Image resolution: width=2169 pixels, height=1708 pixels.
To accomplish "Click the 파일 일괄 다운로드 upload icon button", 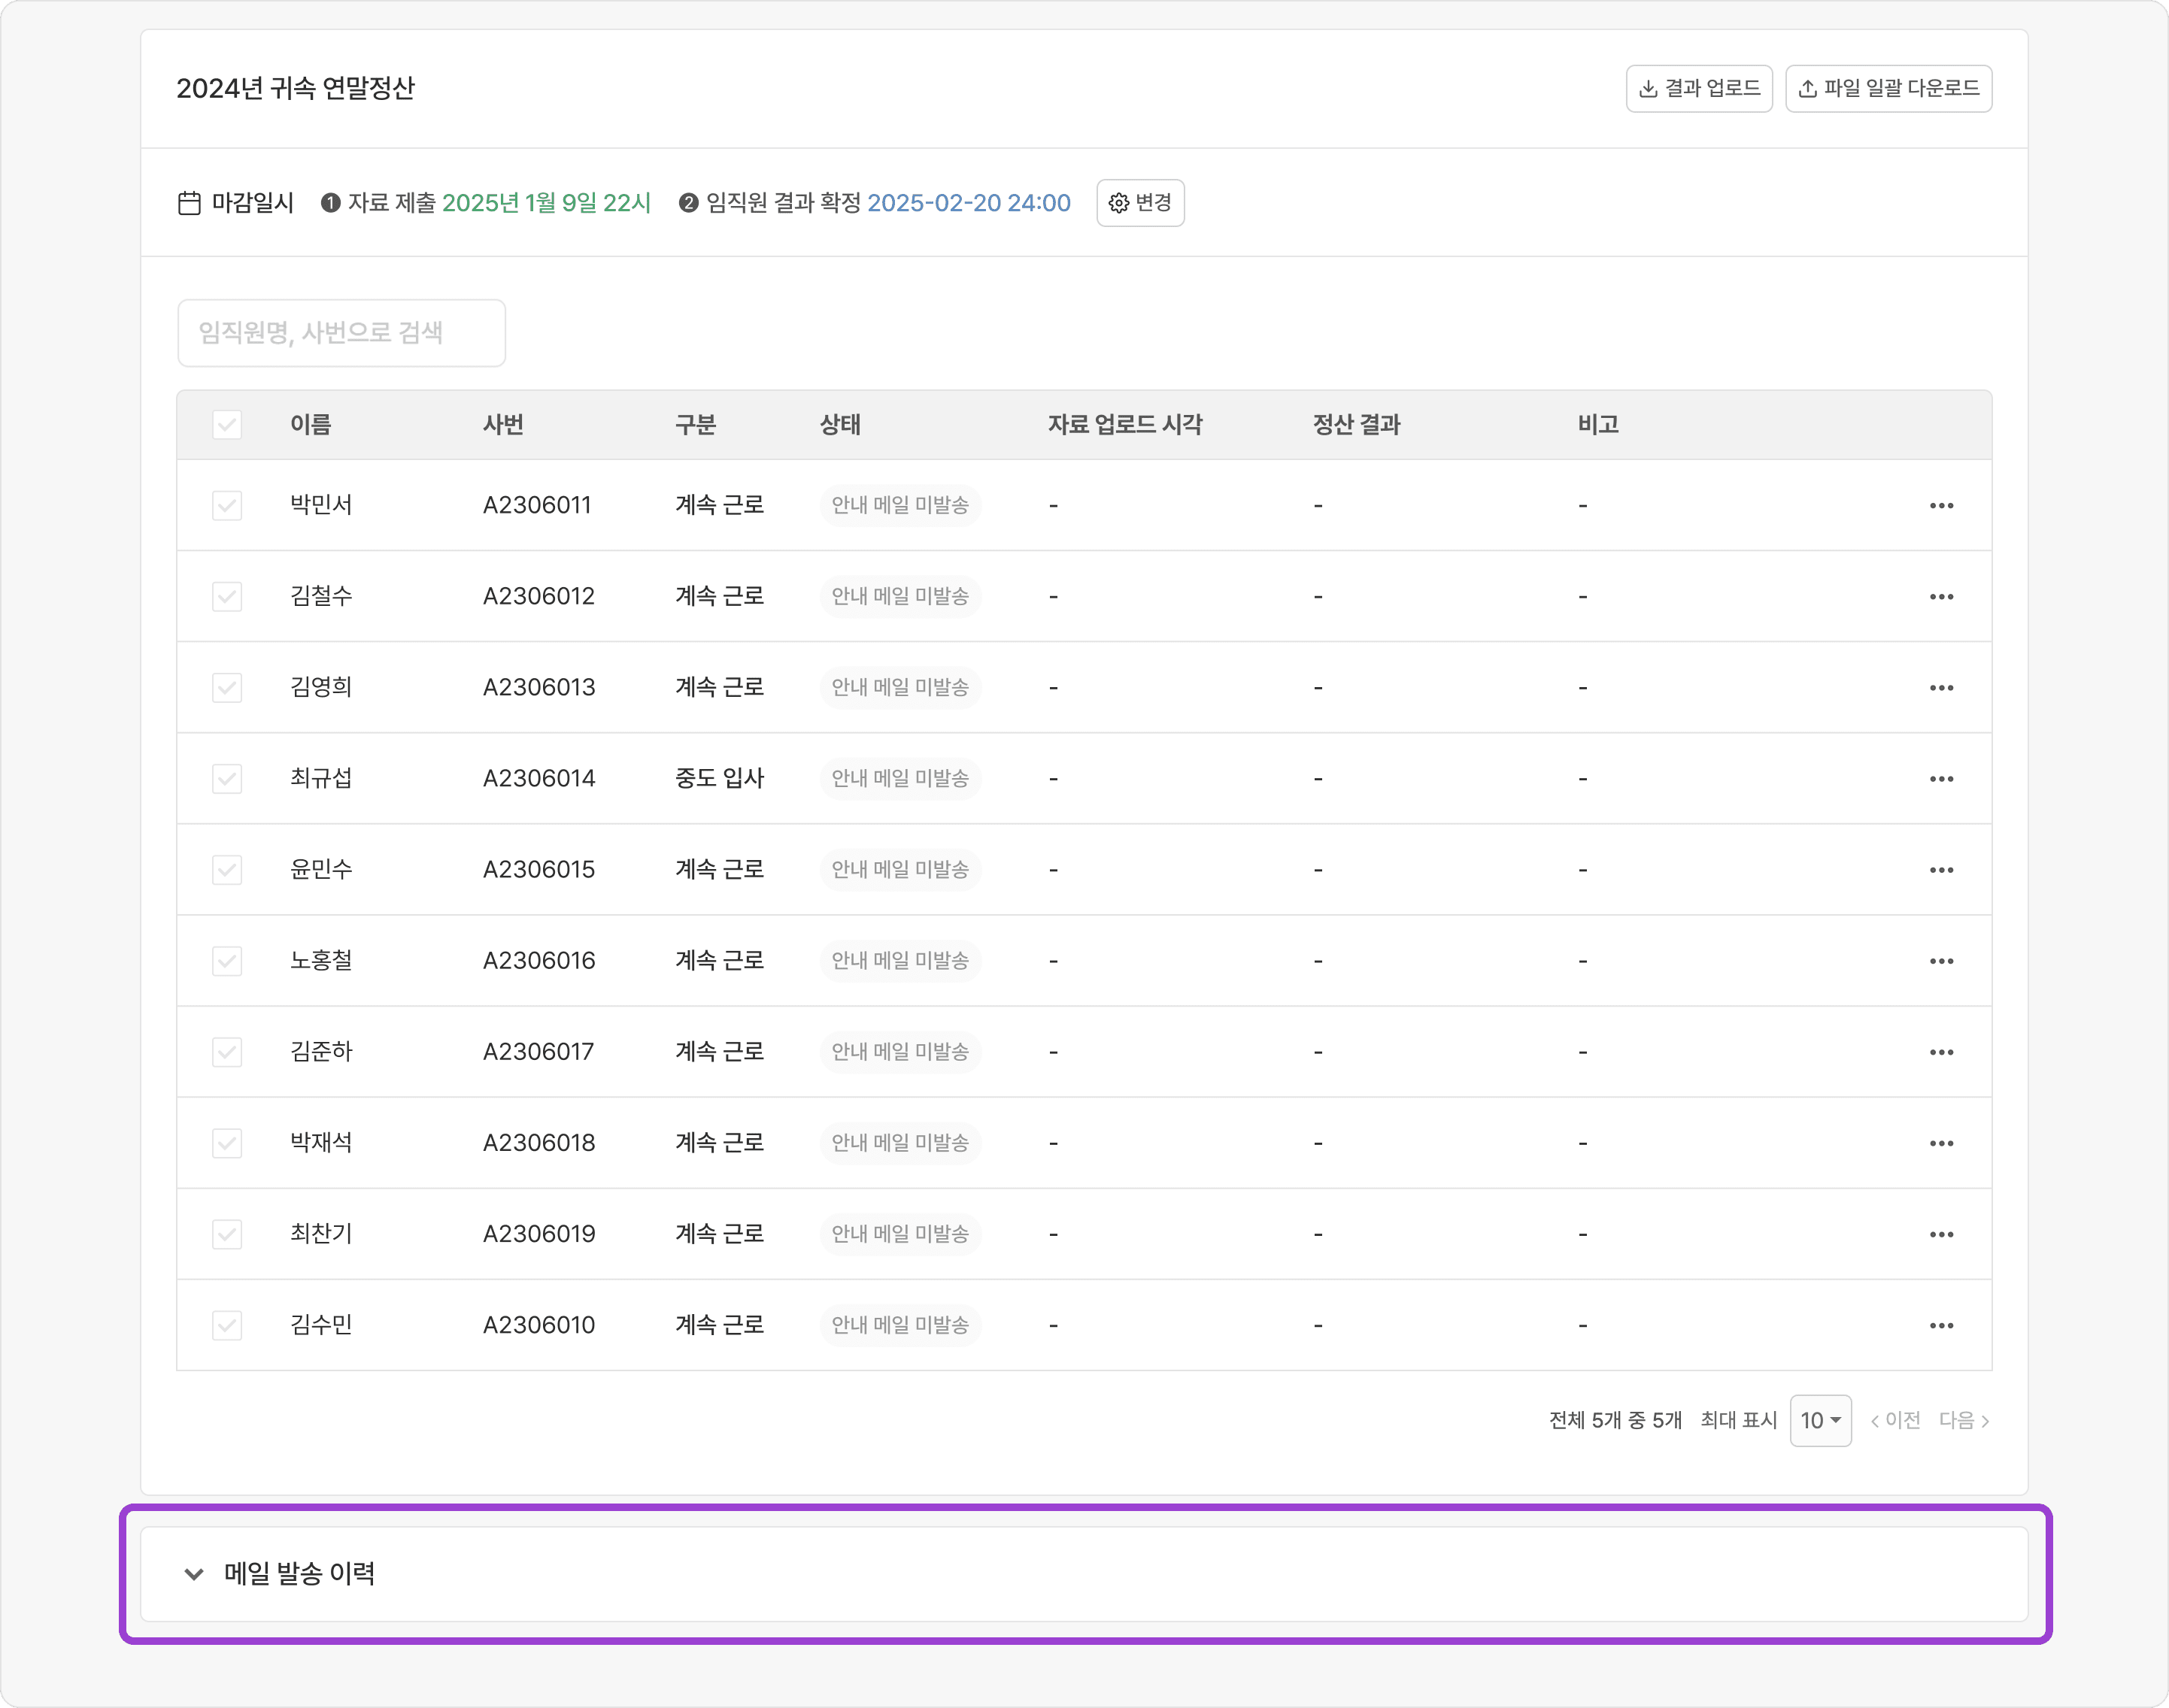I will click(x=1888, y=89).
